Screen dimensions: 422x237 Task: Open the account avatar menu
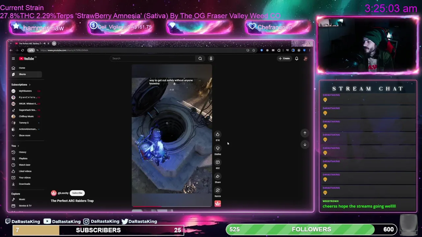pos(306,59)
